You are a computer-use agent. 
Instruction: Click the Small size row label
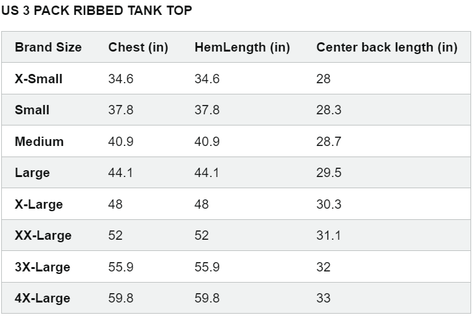tap(32, 110)
